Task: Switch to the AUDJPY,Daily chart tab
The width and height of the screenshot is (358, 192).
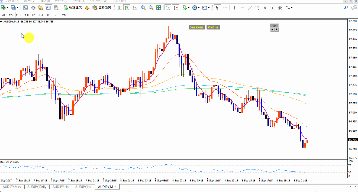Action: 37,187
